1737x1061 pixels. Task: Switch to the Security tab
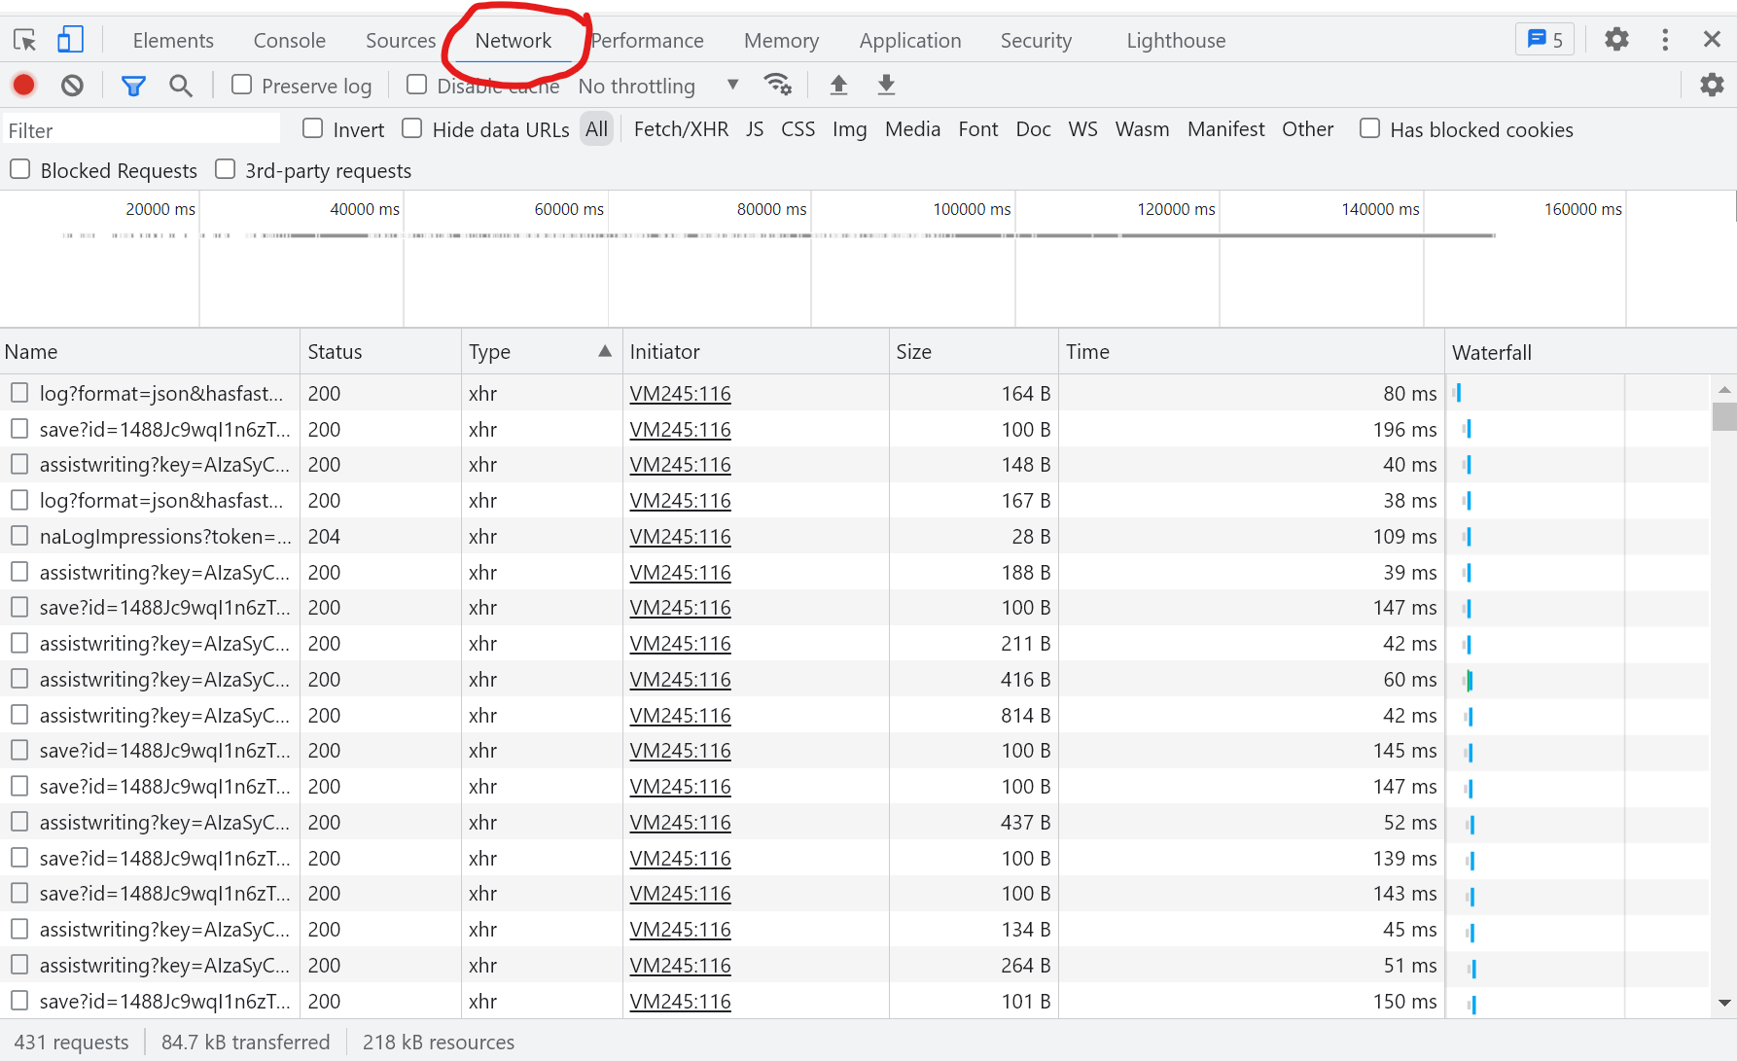(x=1036, y=40)
